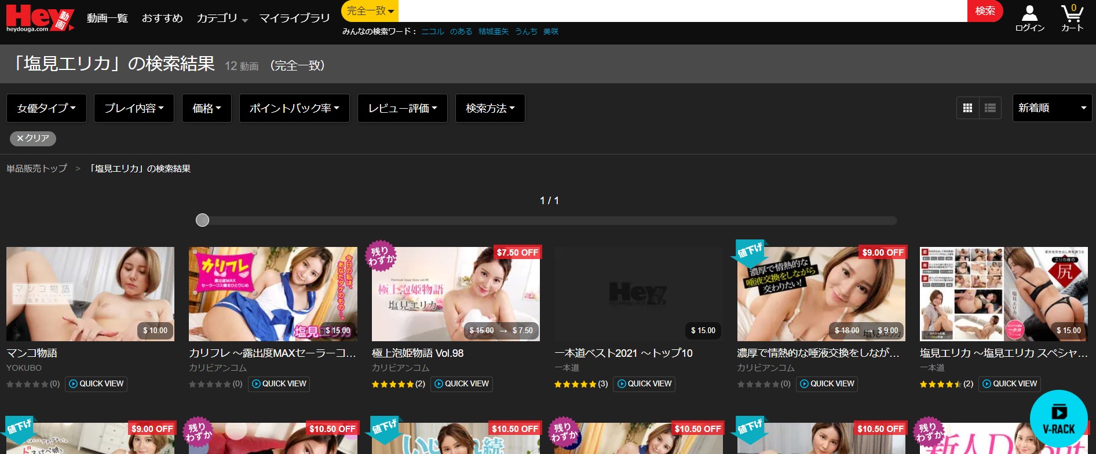Select popular search word 結城亜矢
1096x454 pixels.
coord(494,32)
